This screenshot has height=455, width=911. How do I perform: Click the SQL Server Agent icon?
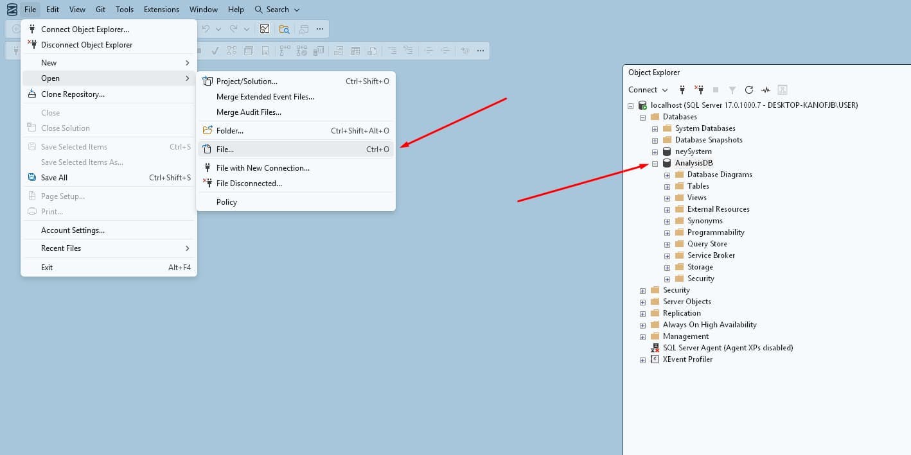[655, 348]
